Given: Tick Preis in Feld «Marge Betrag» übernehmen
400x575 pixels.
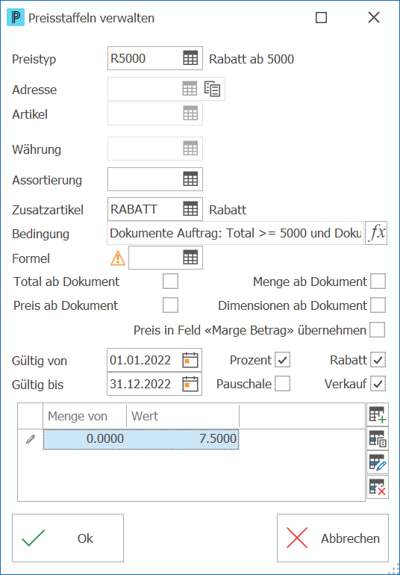Looking at the screenshot, I should [x=378, y=329].
